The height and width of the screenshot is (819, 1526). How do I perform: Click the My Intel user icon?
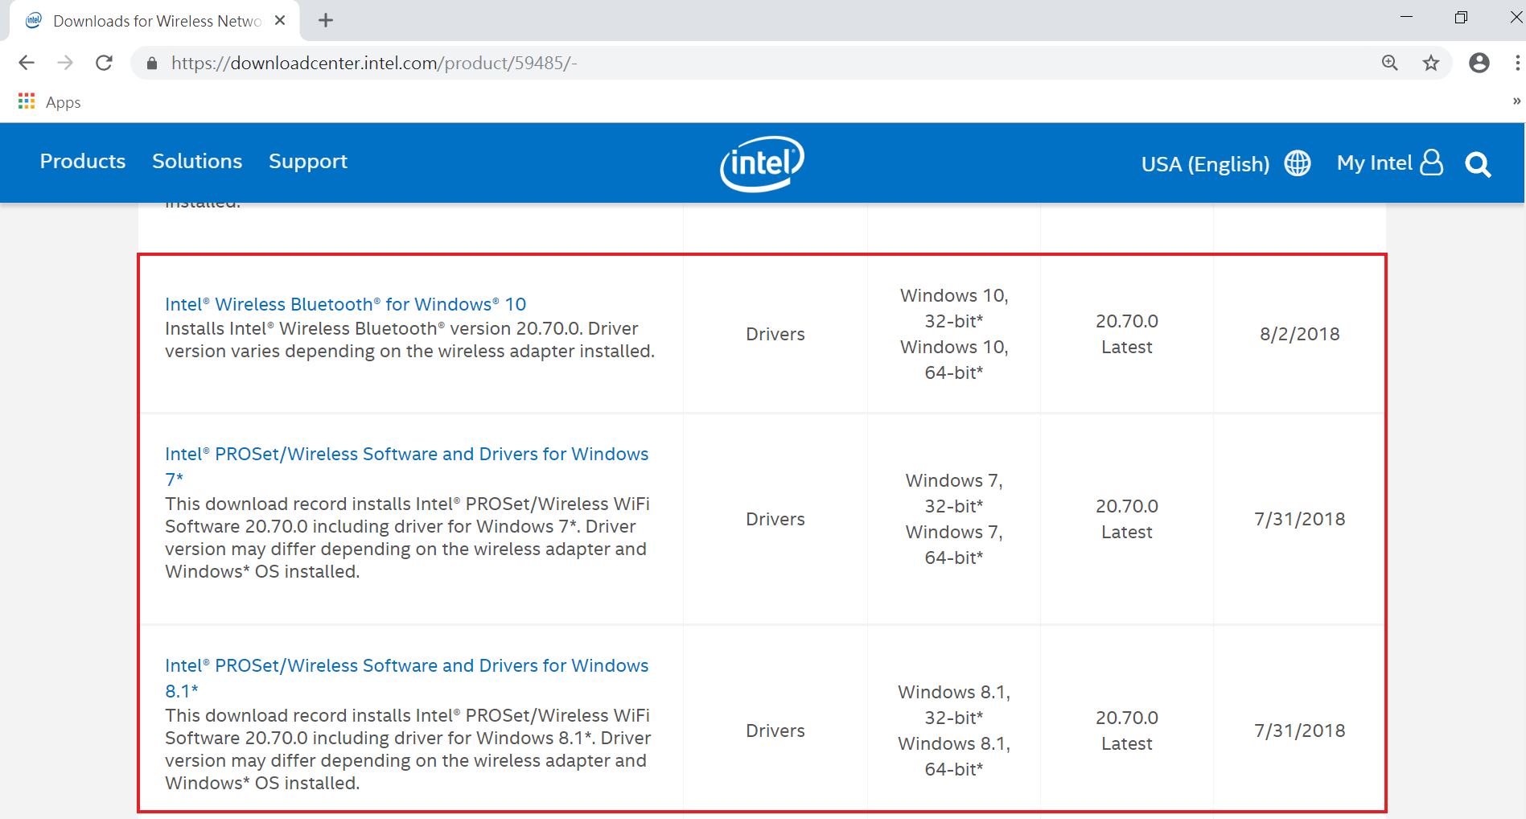(x=1432, y=163)
